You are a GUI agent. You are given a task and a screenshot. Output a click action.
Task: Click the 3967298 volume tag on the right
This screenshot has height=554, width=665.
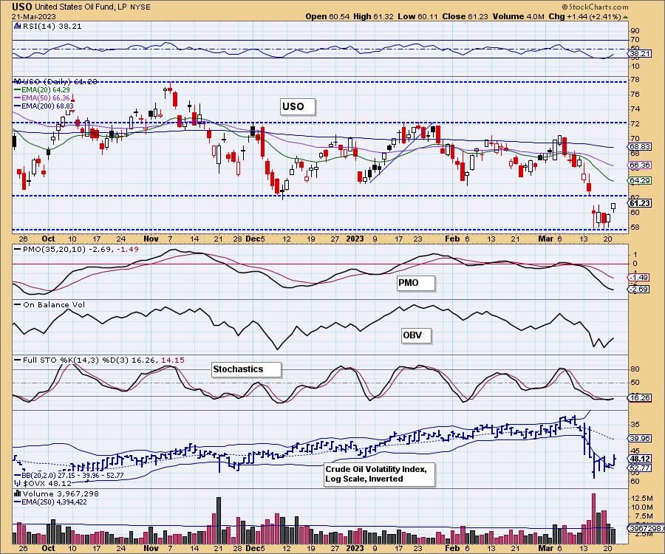pos(644,529)
